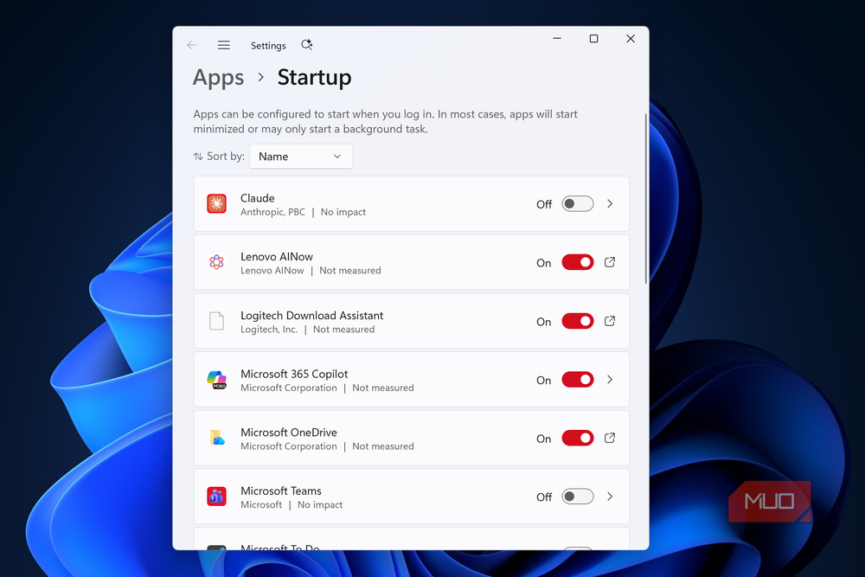
Task: Click the Lenovo AINow app icon
Action: pos(216,262)
